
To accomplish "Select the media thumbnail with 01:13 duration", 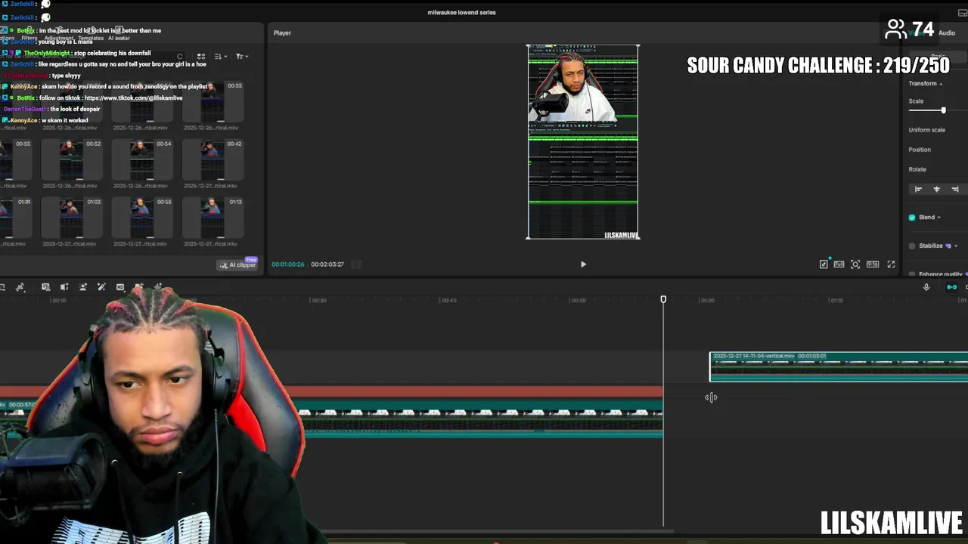I will point(213,218).
